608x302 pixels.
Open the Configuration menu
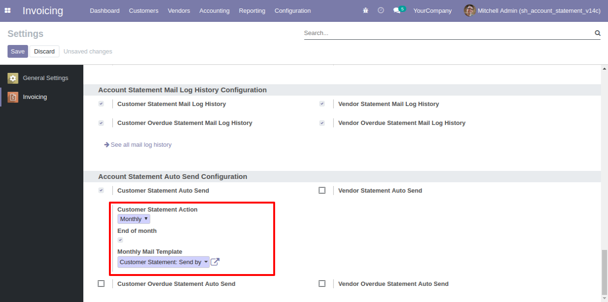[293, 10]
